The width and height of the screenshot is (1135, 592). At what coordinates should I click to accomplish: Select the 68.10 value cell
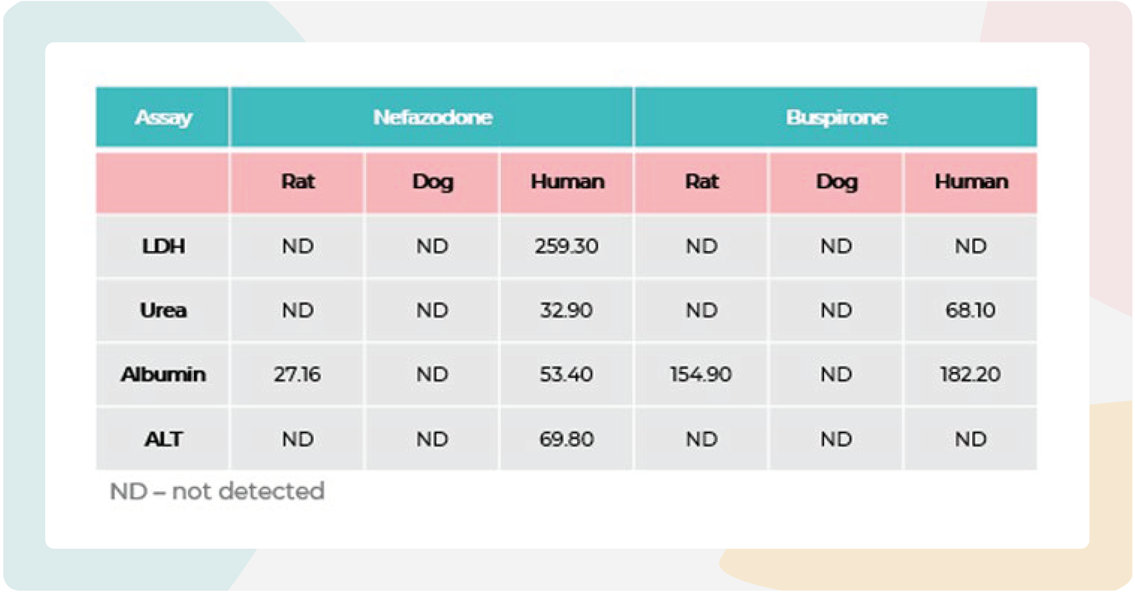pyautogui.click(x=970, y=310)
